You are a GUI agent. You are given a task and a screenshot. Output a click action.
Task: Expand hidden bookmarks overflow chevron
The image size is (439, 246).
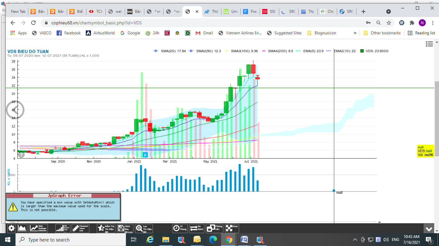click(x=355, y=33)
